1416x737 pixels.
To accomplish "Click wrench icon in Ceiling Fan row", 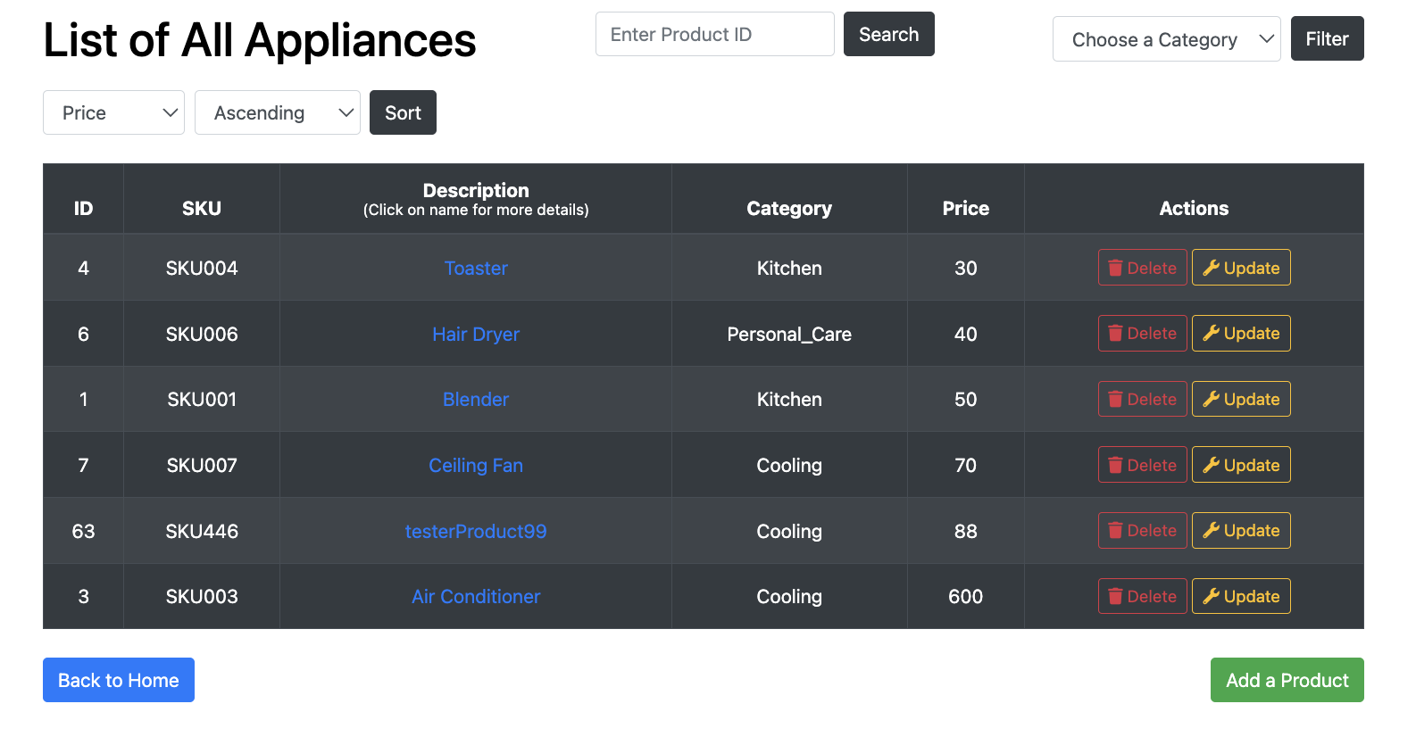I will [1211, 465].
